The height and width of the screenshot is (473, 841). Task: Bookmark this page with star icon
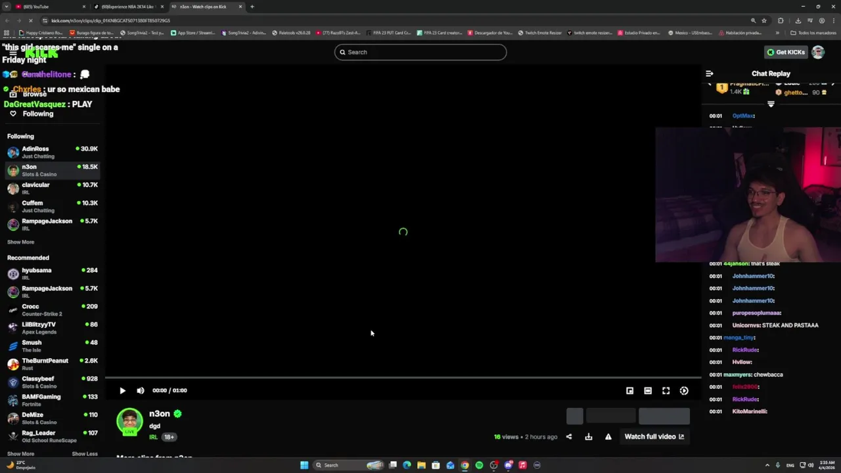point(764,20)
